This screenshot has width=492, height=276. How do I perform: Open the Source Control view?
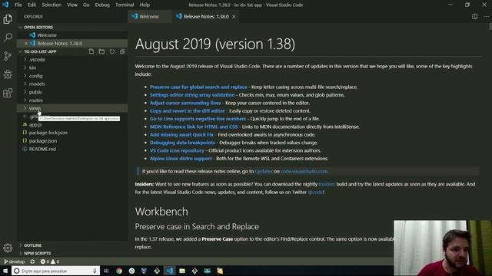(8, 56)
